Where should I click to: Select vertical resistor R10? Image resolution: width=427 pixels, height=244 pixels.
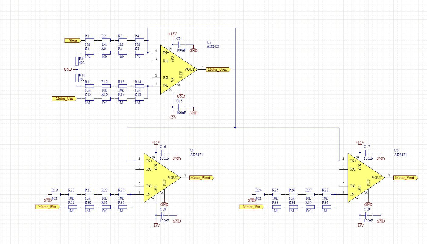click(x=77, y=78)
